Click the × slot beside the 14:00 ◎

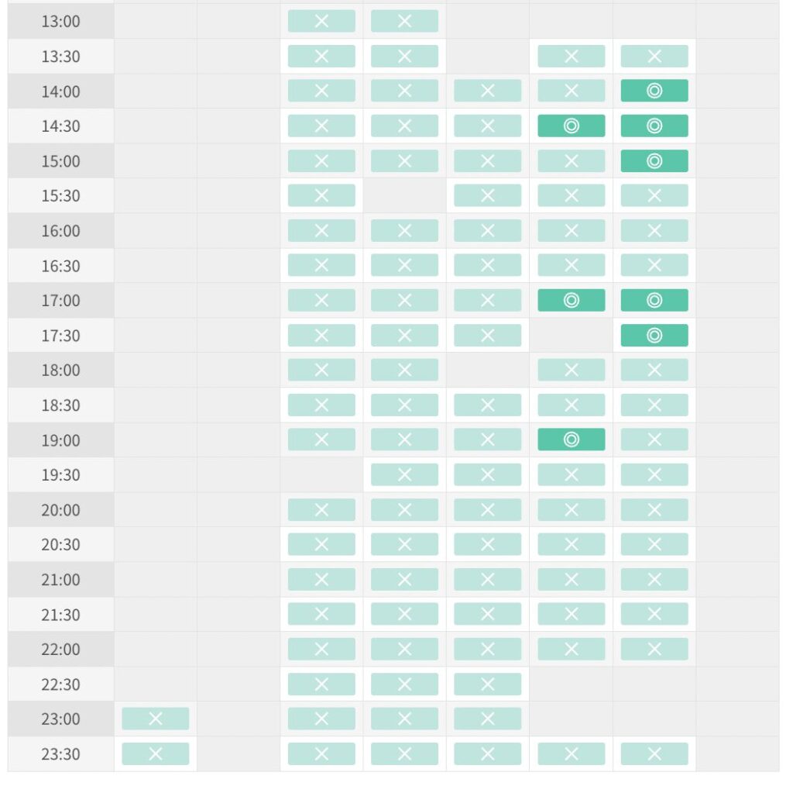[571, 91]
